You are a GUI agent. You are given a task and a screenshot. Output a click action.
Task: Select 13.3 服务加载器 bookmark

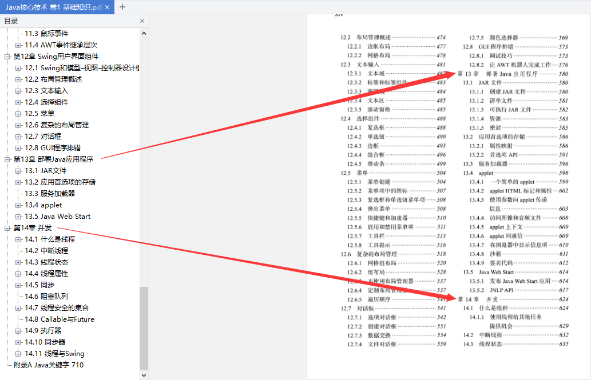[x=50, y=194]
